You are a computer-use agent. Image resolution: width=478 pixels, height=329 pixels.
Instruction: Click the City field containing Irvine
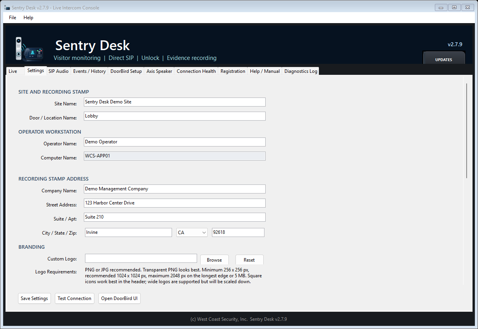[129, 232]
